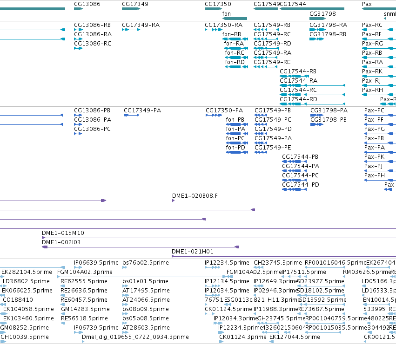The width and height of the screenshot is (396, 344).
Task: Select protein CG17349-PA
Action: (142, 110)
